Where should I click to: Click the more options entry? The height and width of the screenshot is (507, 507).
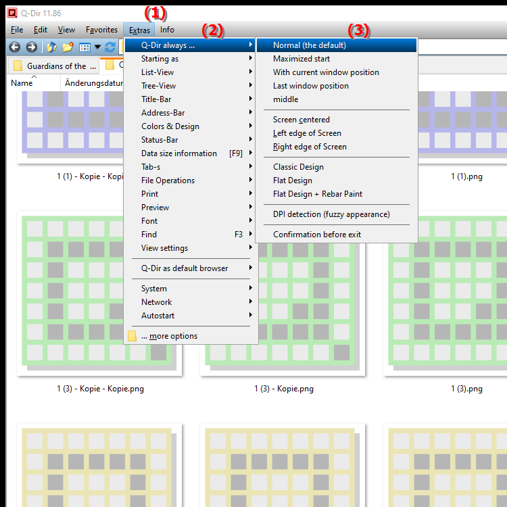190,336
